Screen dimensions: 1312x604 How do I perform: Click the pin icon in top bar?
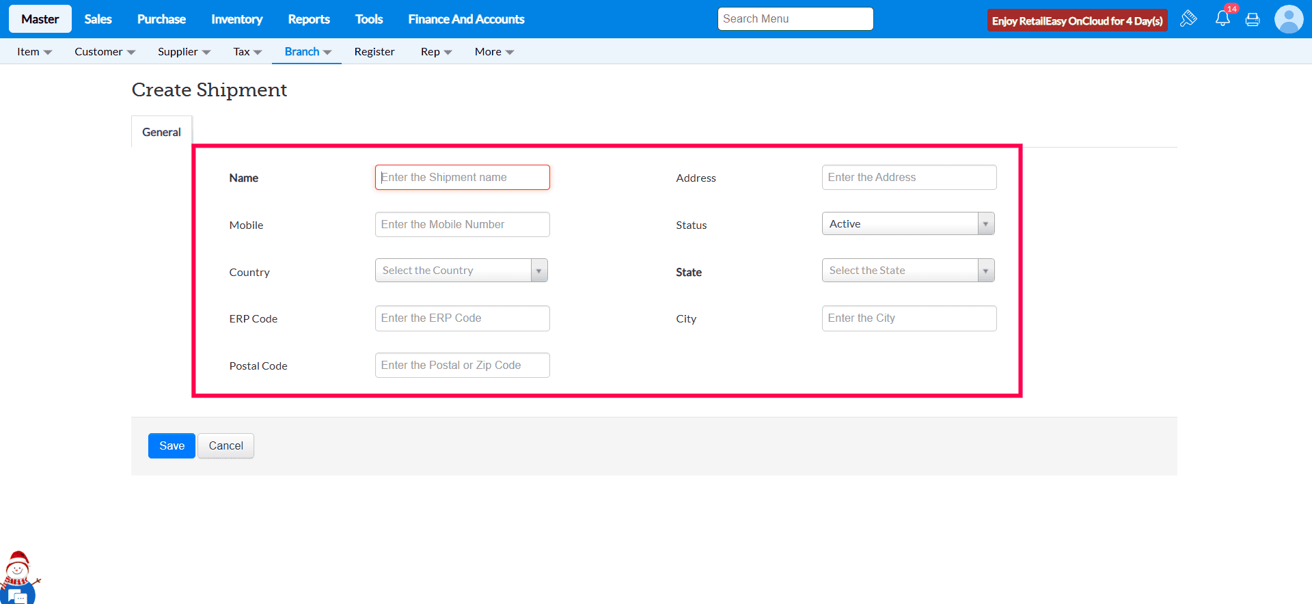[x=1188, y=18]
